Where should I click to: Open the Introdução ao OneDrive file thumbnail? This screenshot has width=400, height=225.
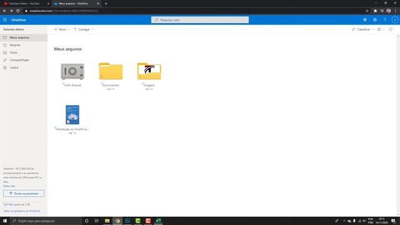coord(72,115)
